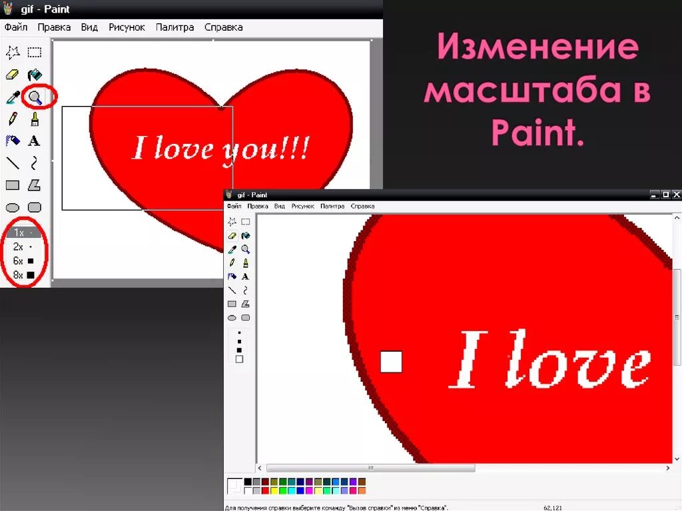Choose 8x zoom option in back window
682x511 pixels.
(24, 274)
